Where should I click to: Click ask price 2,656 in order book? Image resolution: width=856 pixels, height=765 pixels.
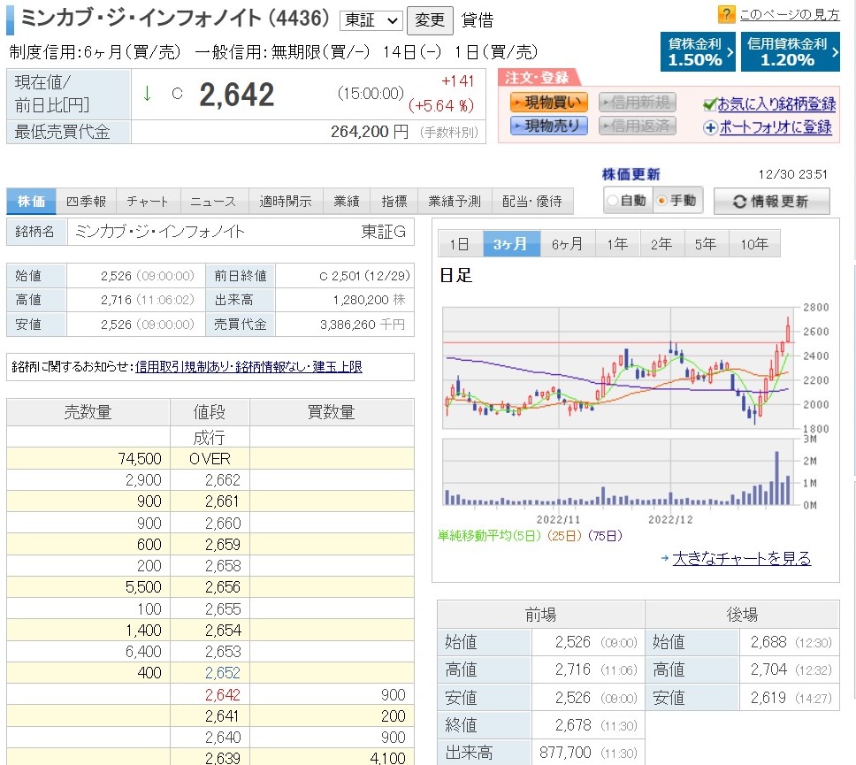coord(223,587)
